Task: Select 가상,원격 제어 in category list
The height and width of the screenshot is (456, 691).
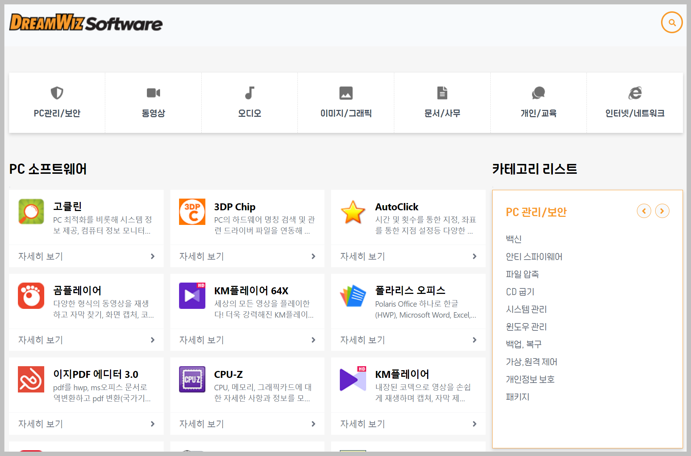Action: [x=531, y=362]
